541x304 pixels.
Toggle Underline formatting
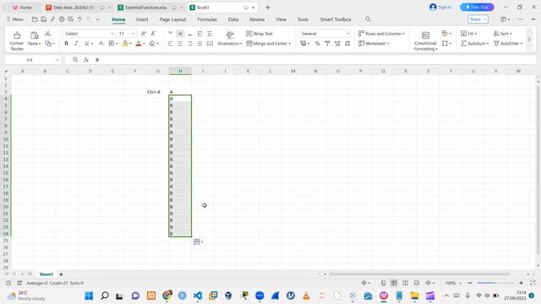[x=86, y=43]
